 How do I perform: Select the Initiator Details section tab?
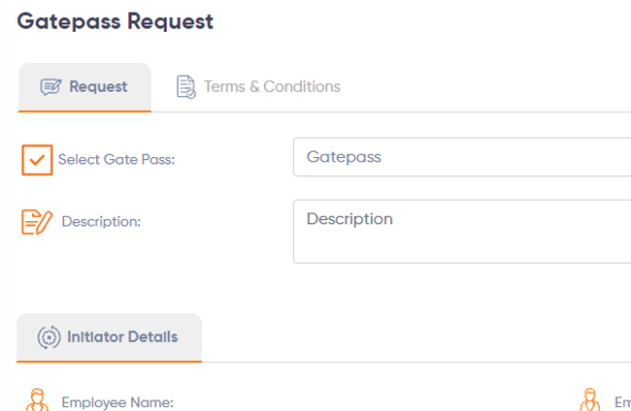[x=109, y=337]
